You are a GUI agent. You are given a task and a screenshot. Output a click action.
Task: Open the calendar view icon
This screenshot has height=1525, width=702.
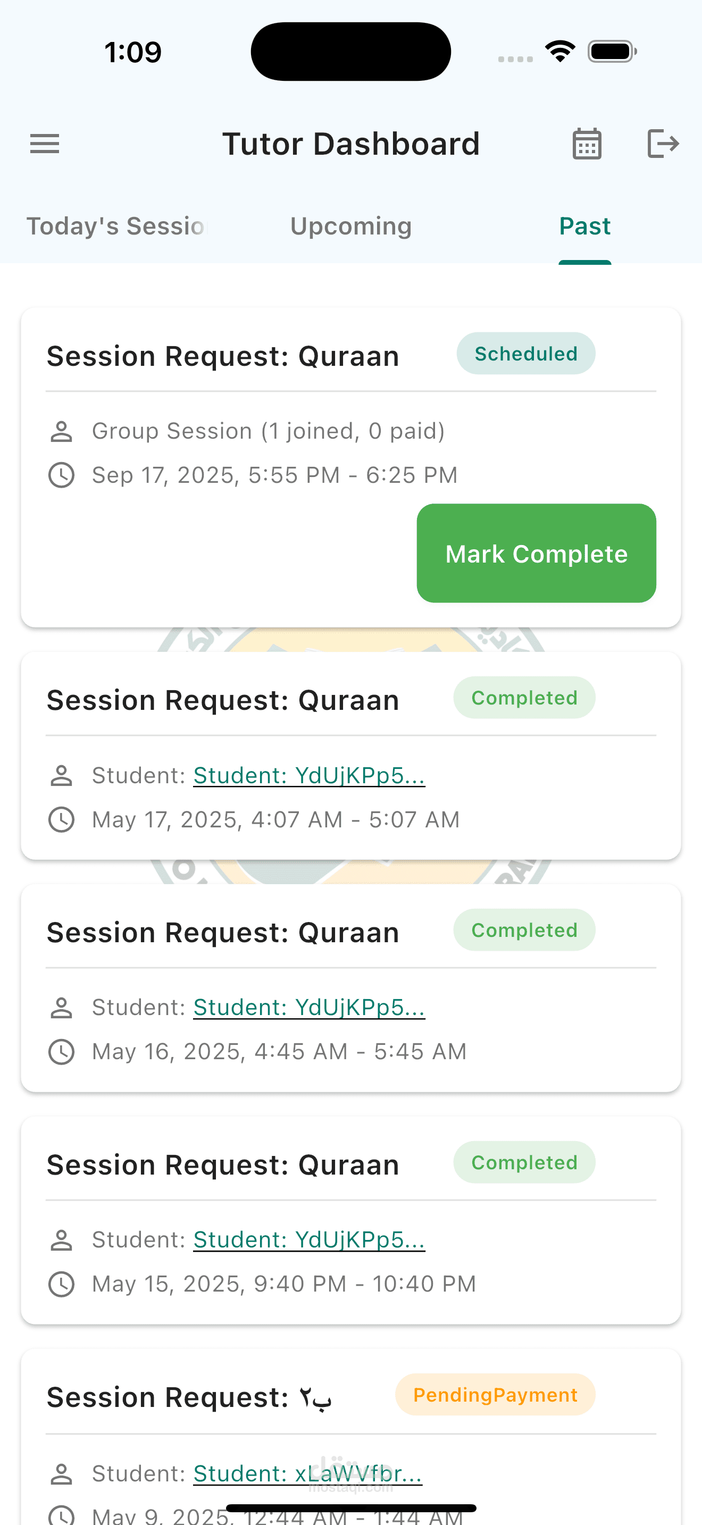pos(587,144)
